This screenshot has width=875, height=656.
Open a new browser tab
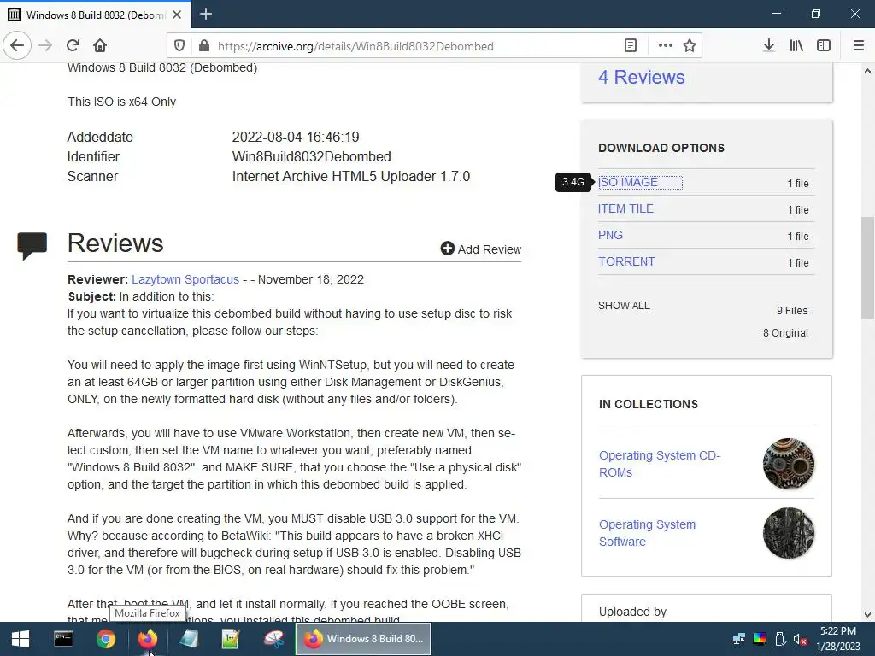click(206, 14)
